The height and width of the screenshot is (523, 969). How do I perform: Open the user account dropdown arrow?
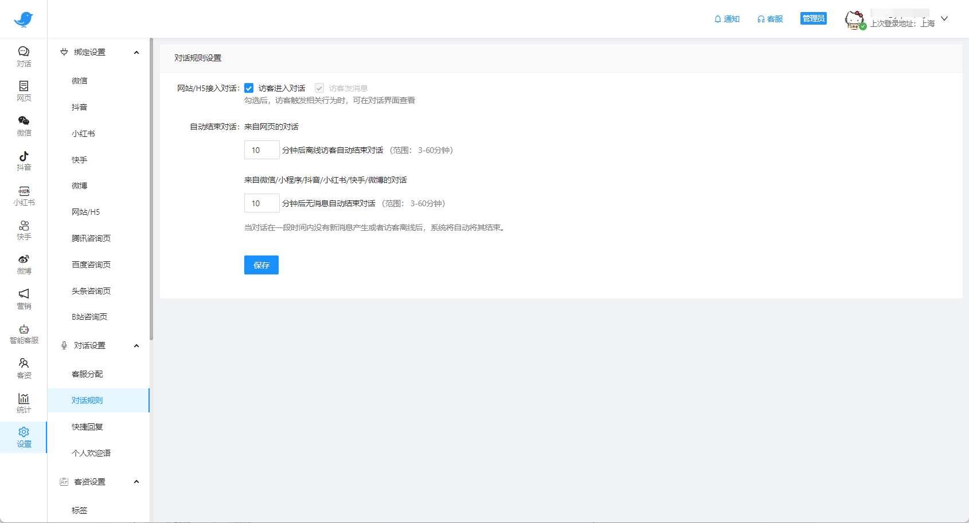coord(944,19)
